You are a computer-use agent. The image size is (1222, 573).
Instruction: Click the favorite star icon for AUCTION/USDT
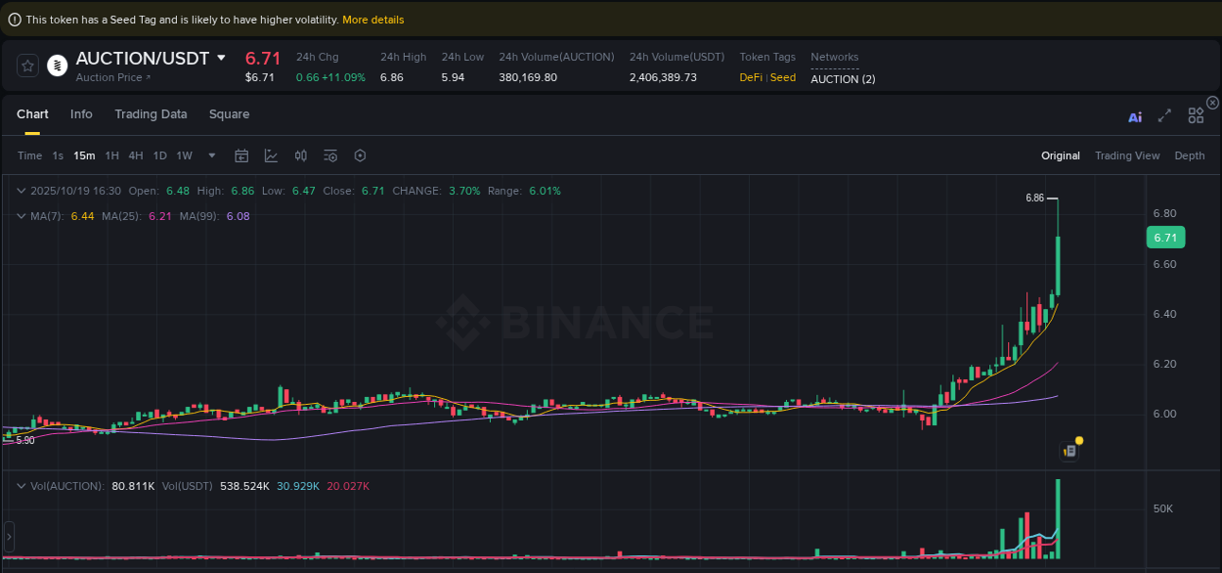(26, 65)
